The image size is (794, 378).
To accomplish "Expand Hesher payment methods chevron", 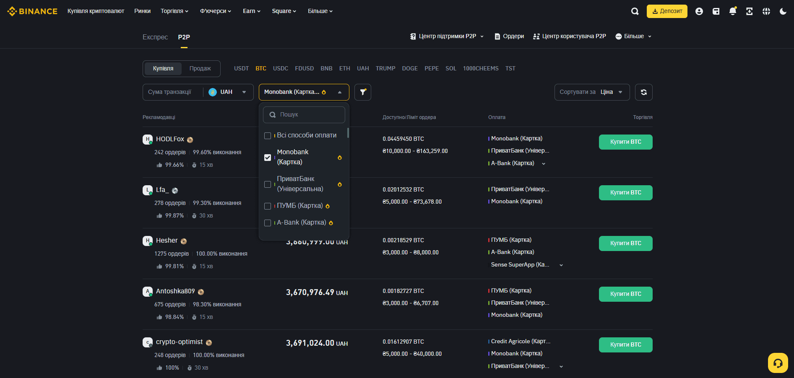I will tap(561, 265).
